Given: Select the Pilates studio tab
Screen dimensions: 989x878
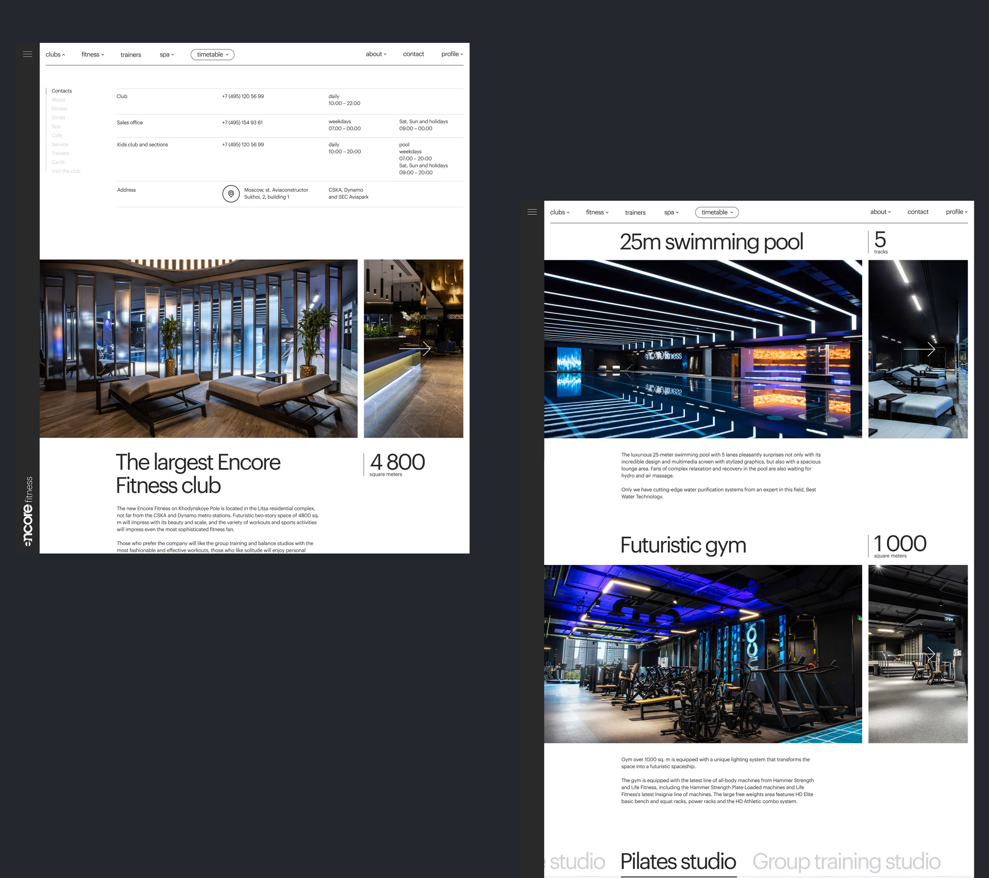Looking at the screenshot, I should coord(678,861).
